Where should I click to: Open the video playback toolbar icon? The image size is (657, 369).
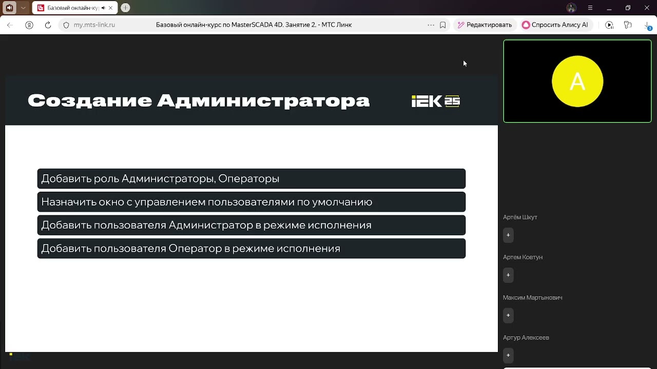[x=609, y=25]
